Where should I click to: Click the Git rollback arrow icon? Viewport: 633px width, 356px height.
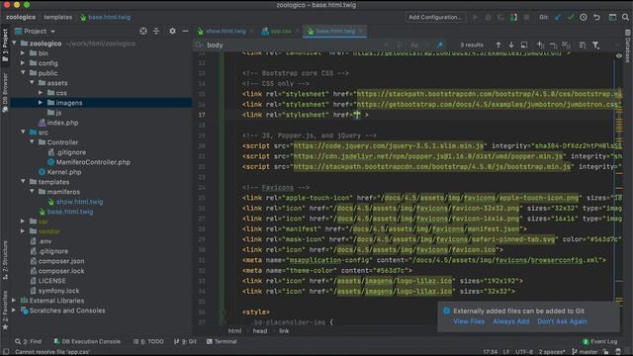coord(596,18)
